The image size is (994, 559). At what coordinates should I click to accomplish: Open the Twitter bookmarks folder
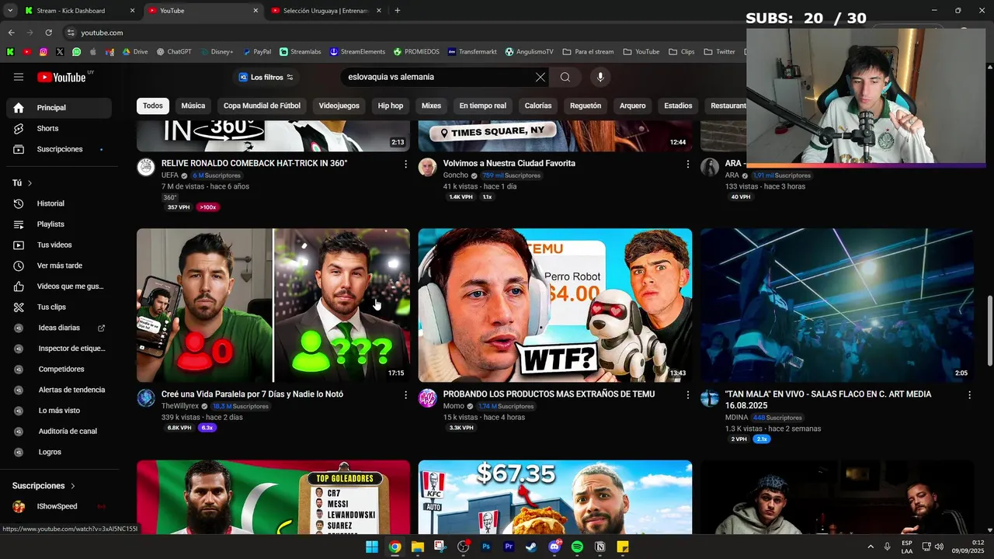pos(719,52)
